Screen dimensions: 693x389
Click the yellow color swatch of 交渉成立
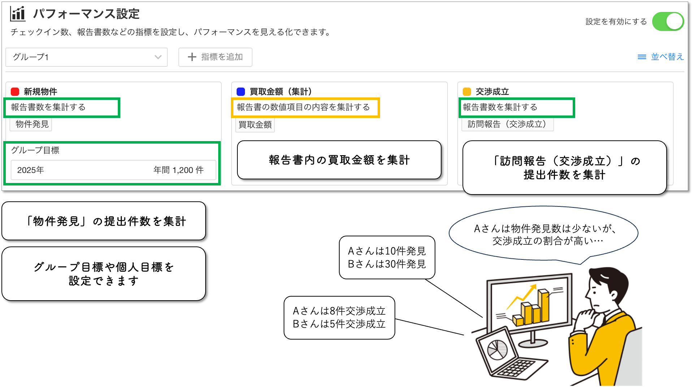tap(467, 92)
